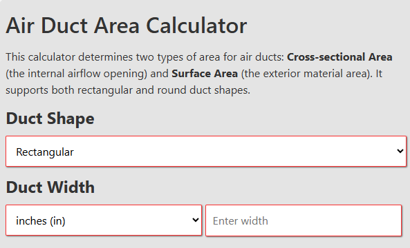Viewport: 410px width, 248px height.
Task: Select the 'Rectangular' text in the shape combo box
Action: (x=45, y=152)
